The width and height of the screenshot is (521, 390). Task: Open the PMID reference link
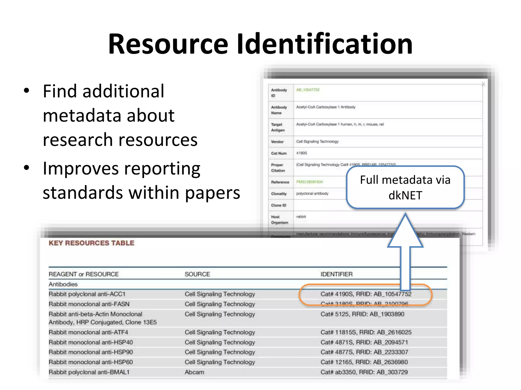[x=309, y=182]
